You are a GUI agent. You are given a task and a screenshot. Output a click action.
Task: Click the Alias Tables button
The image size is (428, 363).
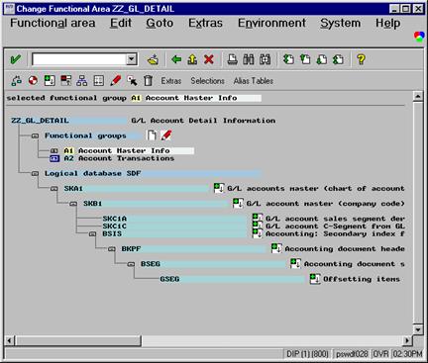254,81
